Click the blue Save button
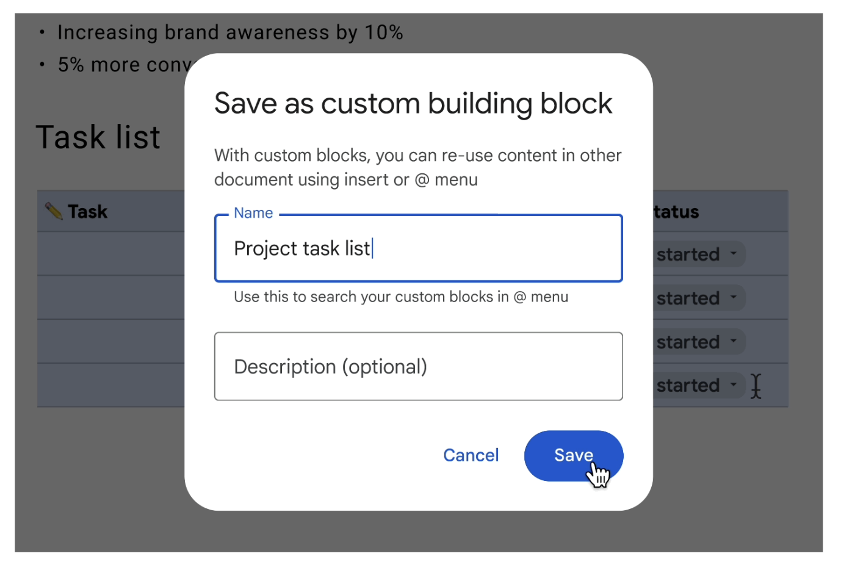Screen dimensions: 841x570 [x=573, y=455]
